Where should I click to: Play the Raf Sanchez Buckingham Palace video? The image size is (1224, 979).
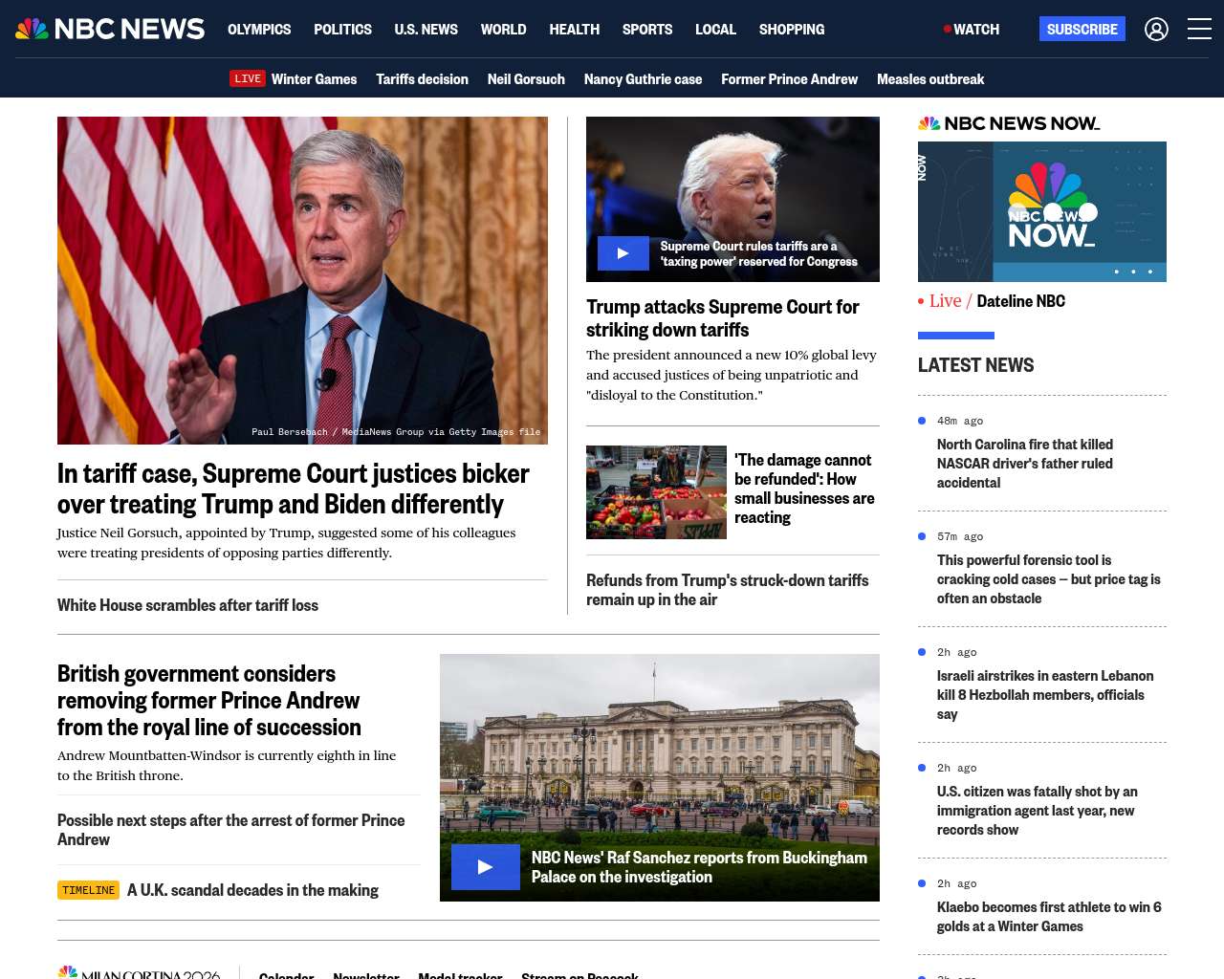[x=485, y=867]
